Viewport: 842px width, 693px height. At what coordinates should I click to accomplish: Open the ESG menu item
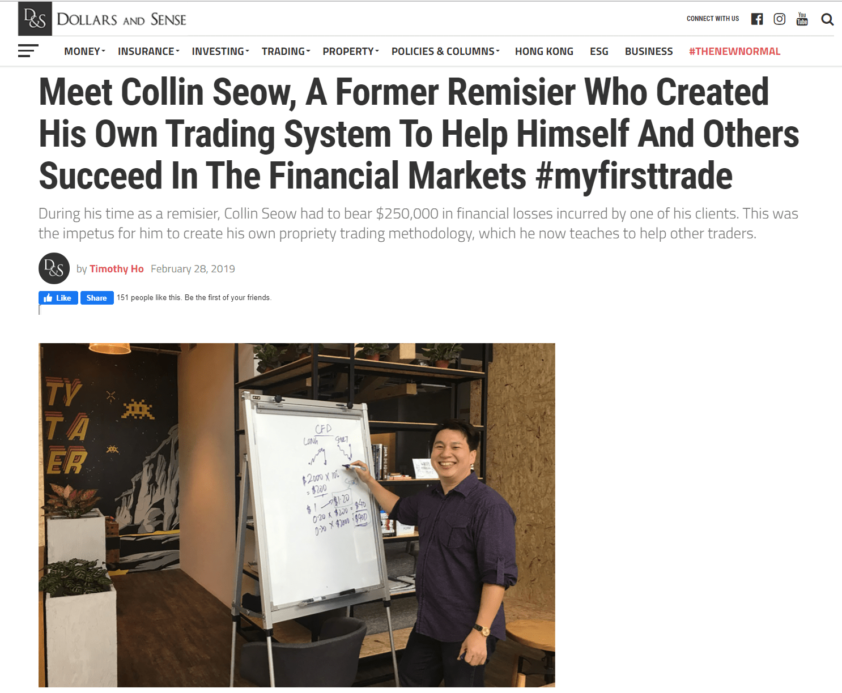click(x=599, y=52)
